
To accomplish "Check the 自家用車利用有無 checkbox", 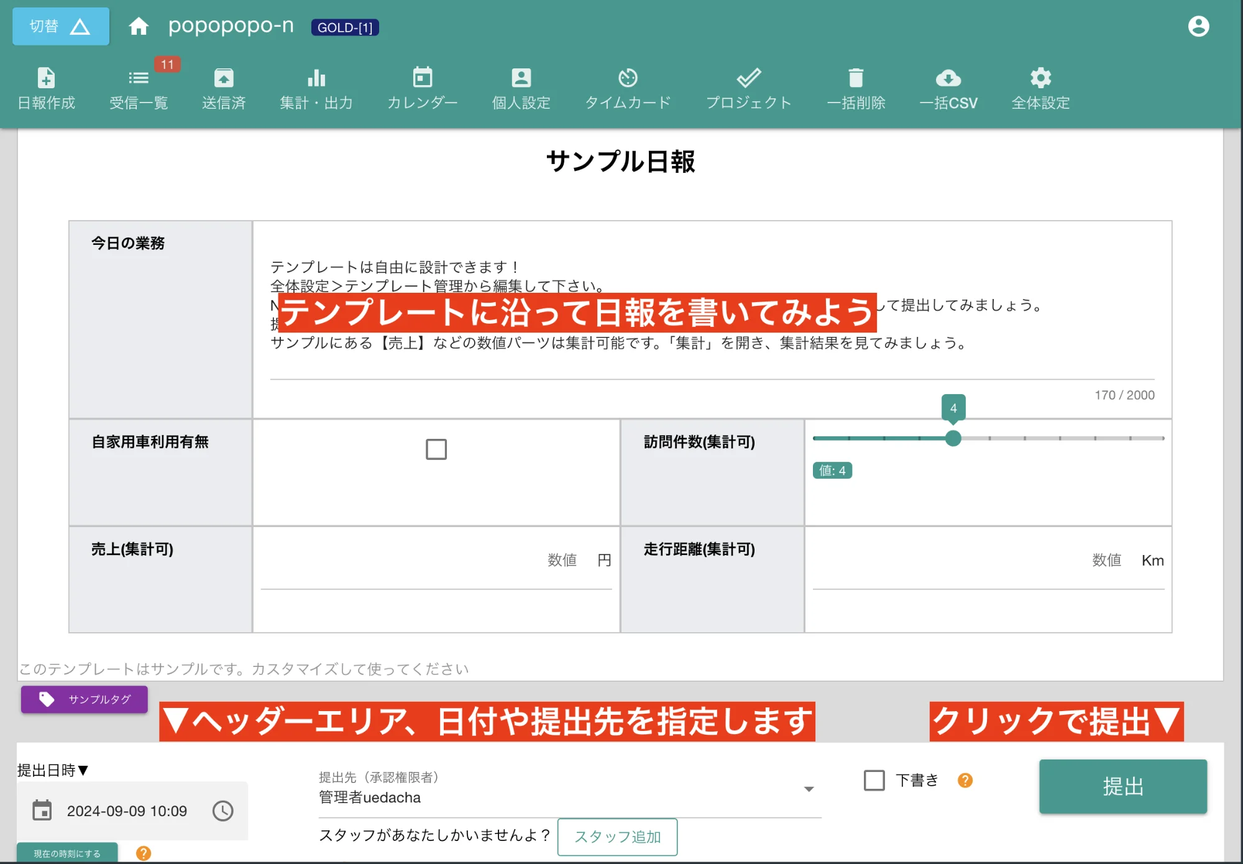I will [436, 449].
